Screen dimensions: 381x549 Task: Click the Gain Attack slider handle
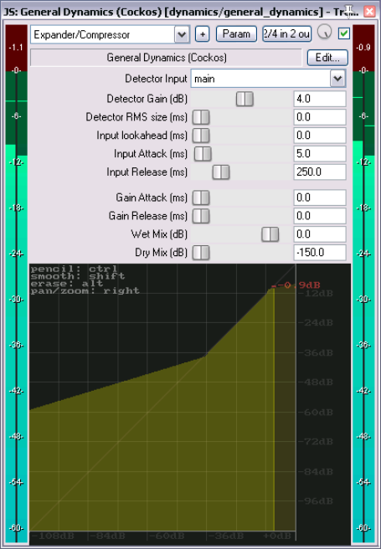point(201,198)
